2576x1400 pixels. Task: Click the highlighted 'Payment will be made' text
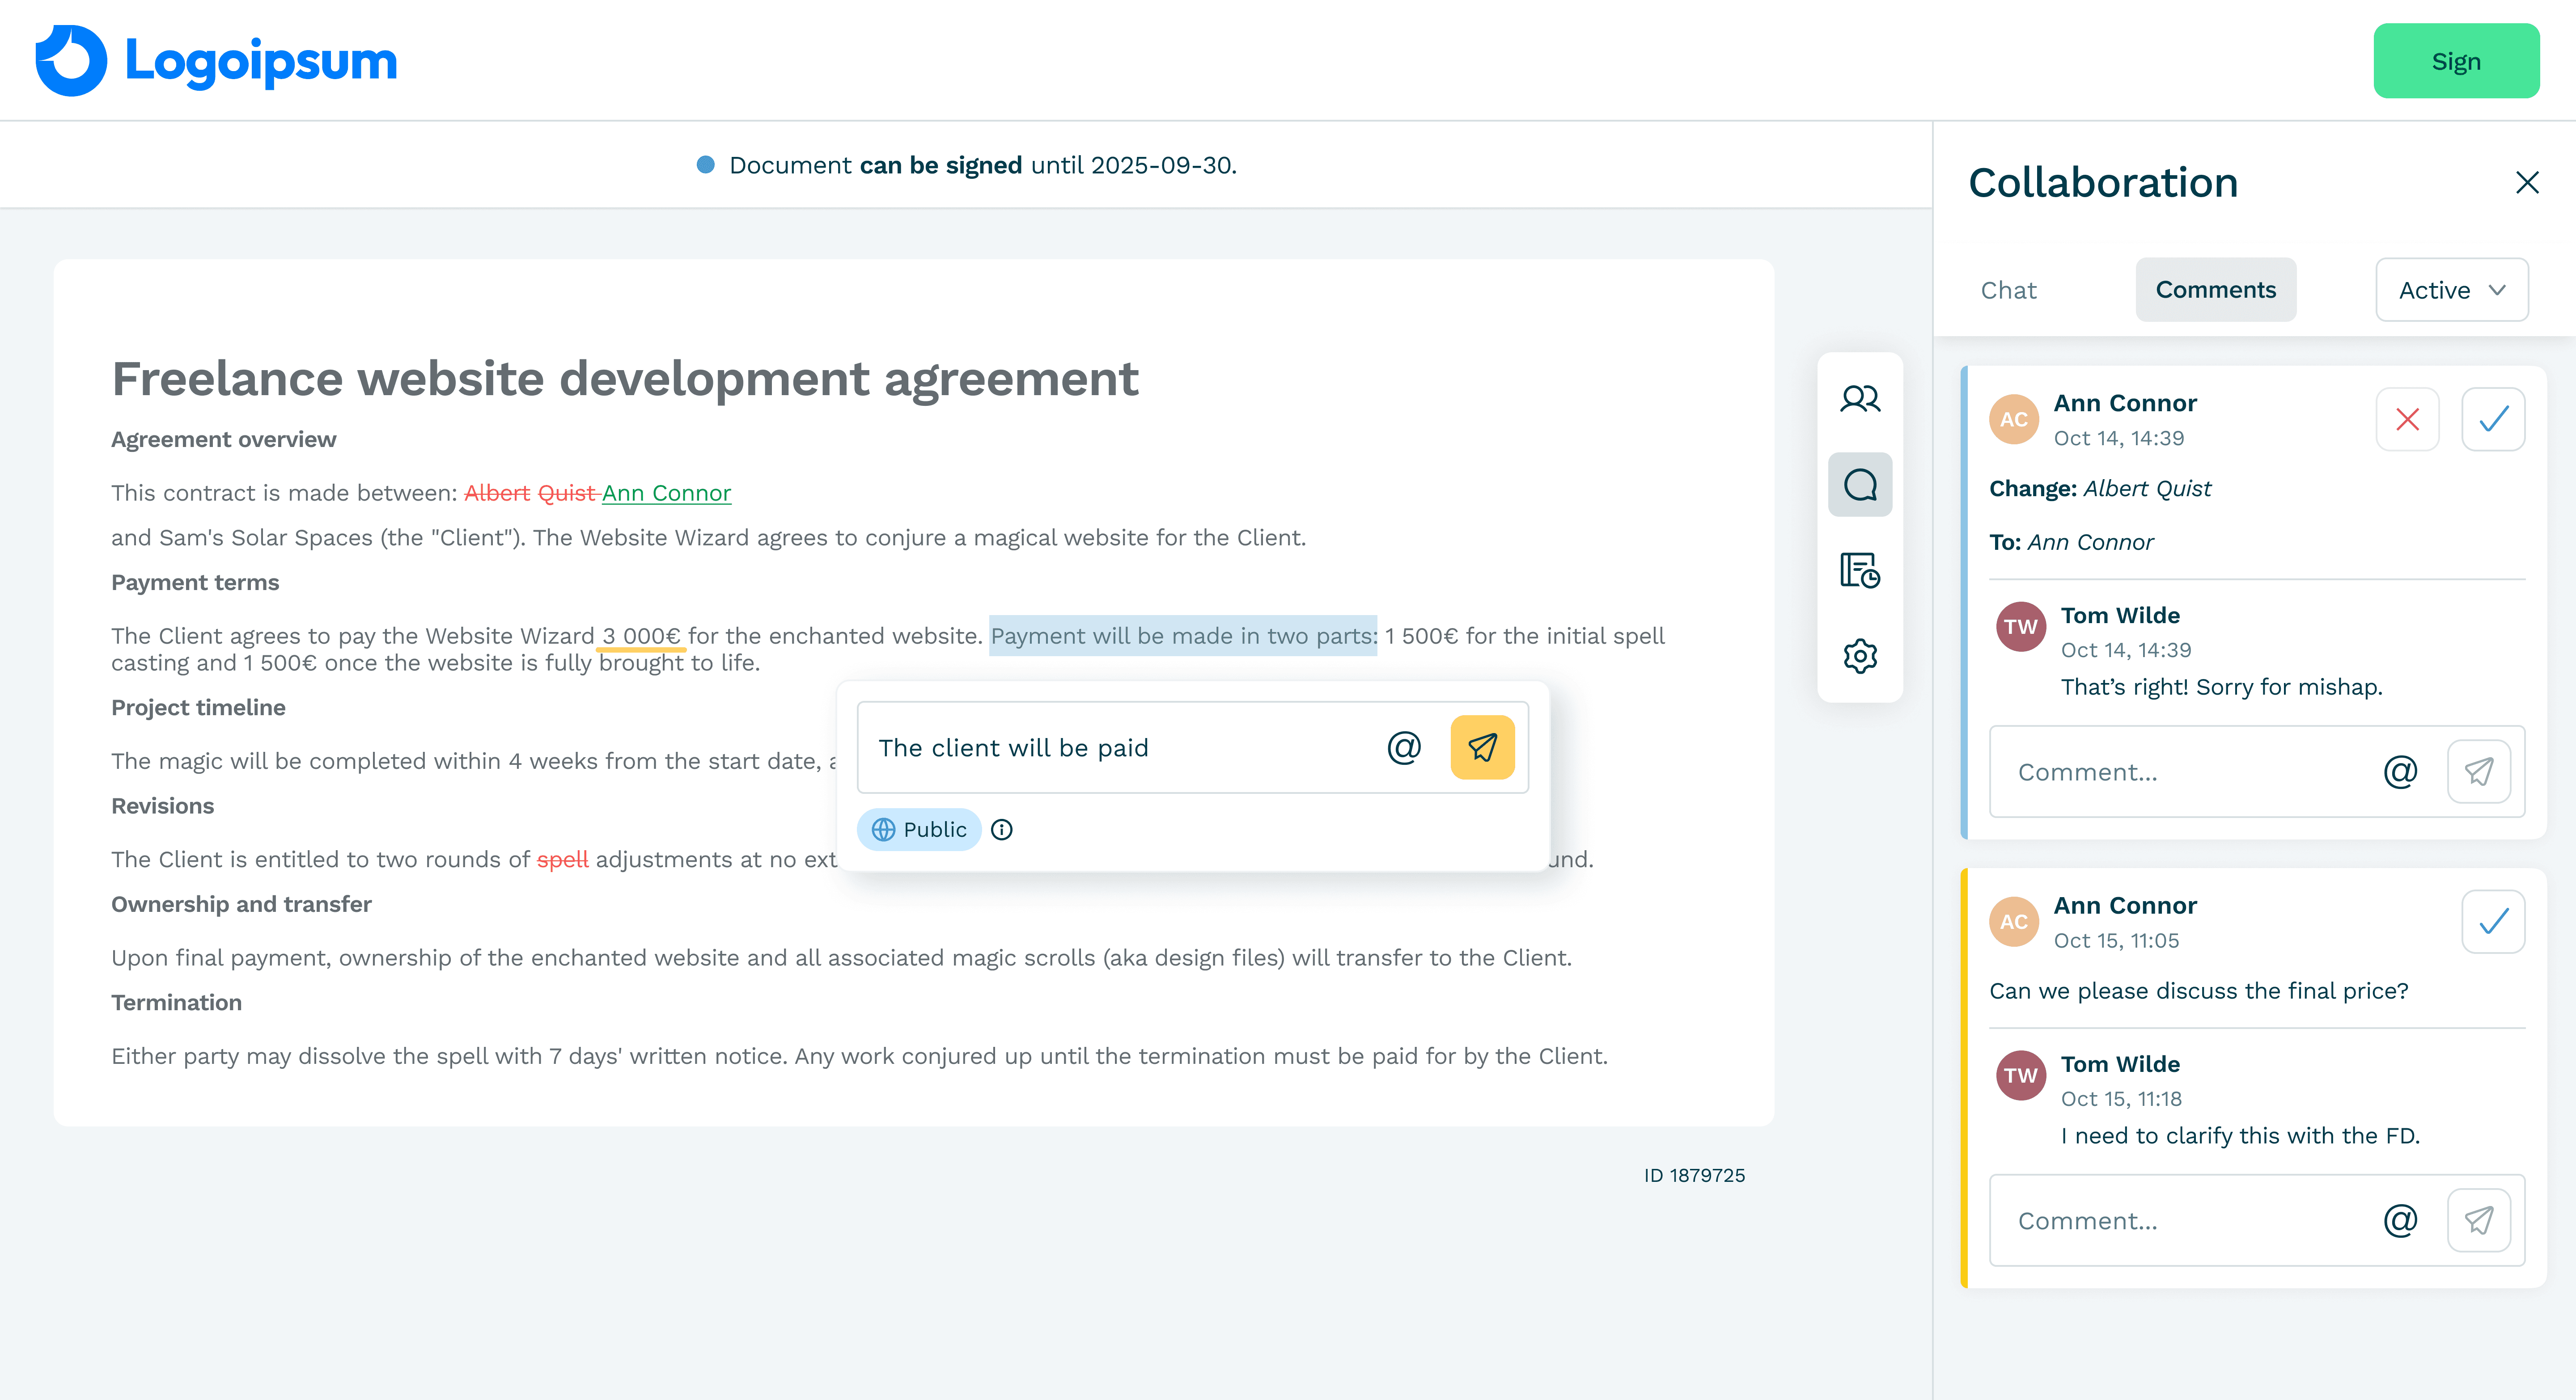[x=1183, y=636]
